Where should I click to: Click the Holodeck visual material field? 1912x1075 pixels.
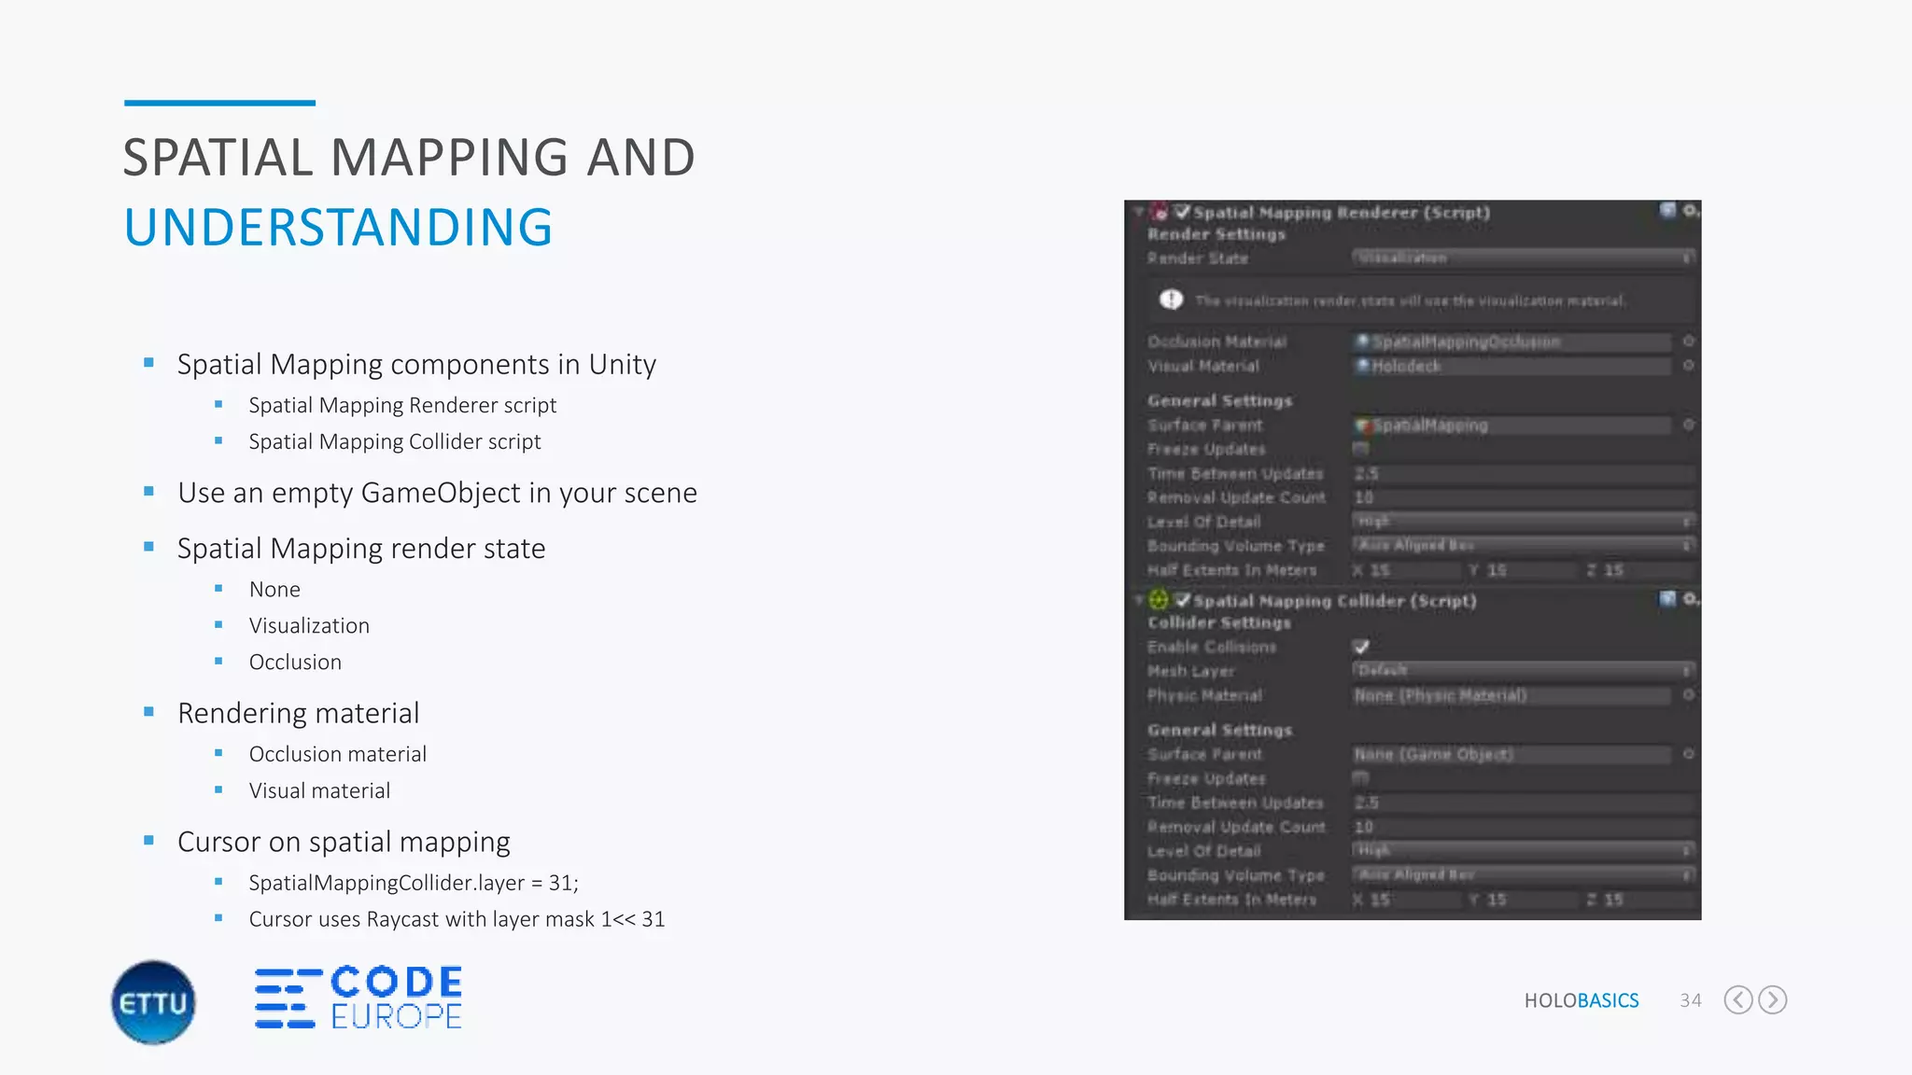point(1512,366)
